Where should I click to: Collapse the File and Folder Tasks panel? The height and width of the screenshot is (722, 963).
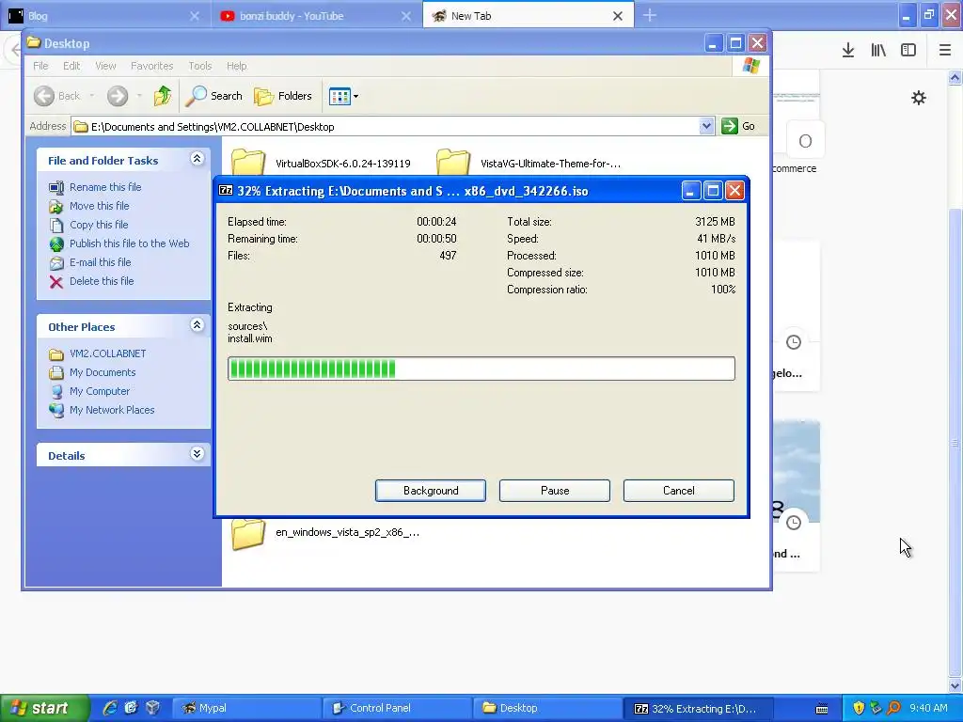pos(197,159)
